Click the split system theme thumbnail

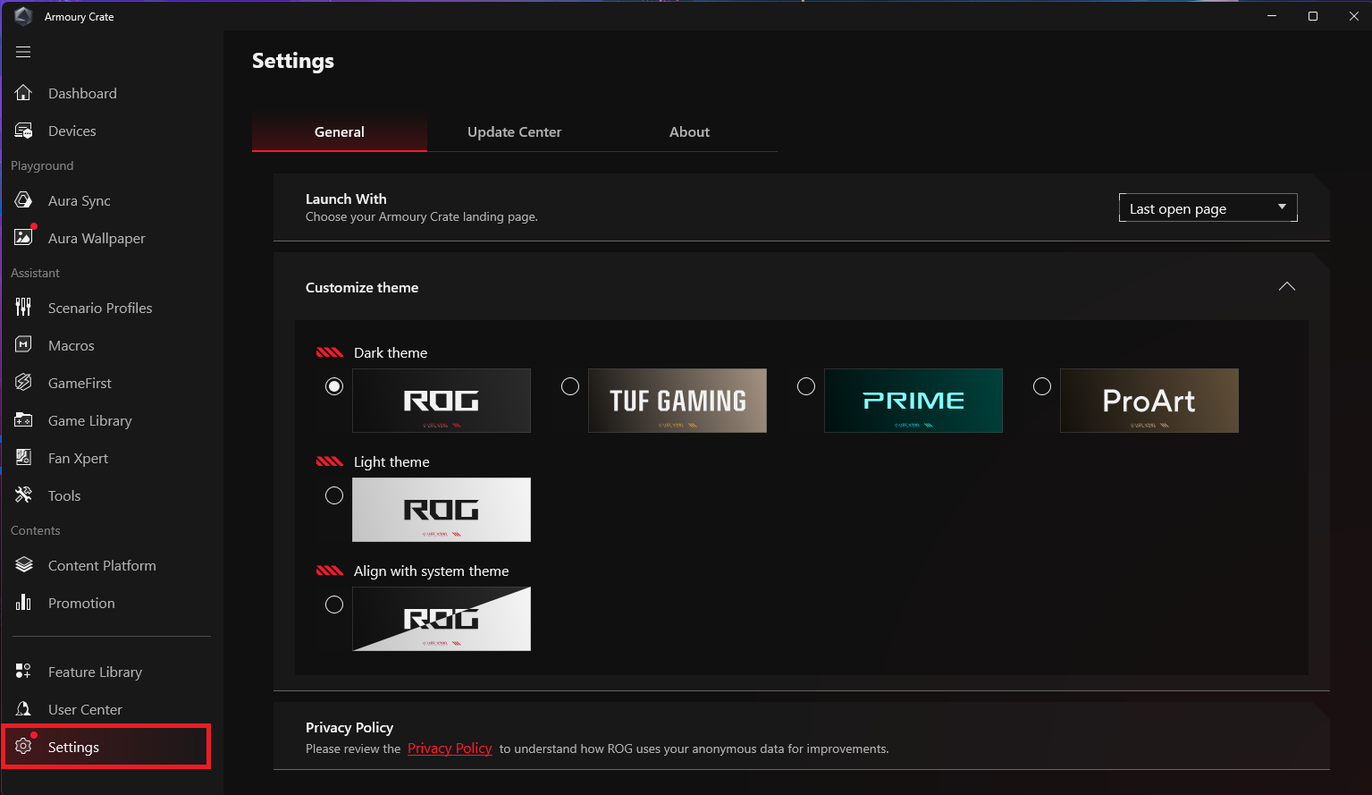(x=442, y=619)
